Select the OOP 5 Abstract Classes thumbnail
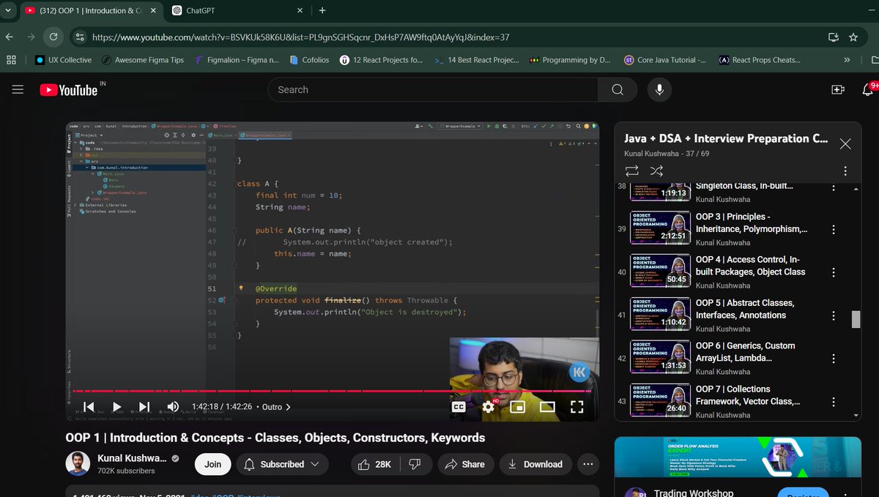Screen dimensions: 879x497 [x=659, y=313]
